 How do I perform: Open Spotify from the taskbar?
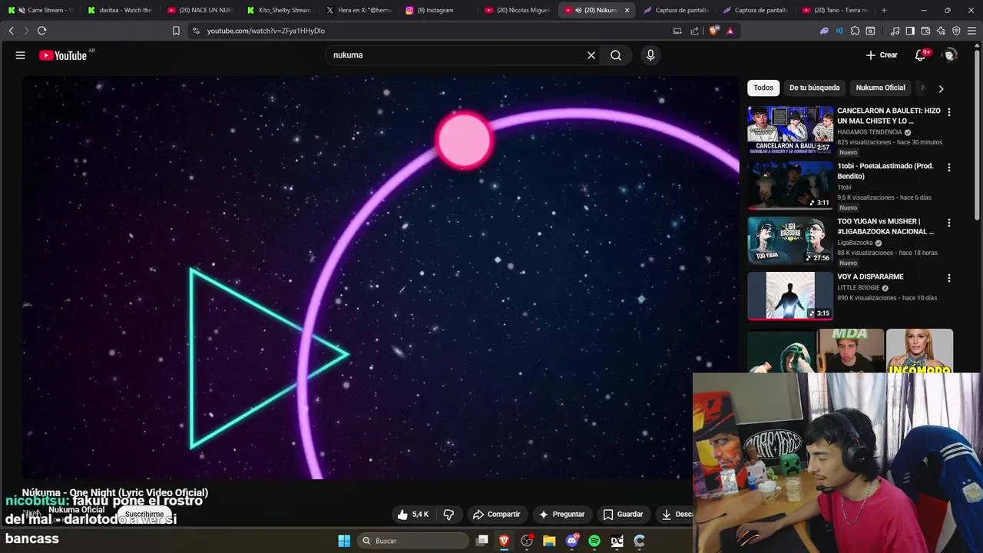pyautogui.click(x=594, y=541)
